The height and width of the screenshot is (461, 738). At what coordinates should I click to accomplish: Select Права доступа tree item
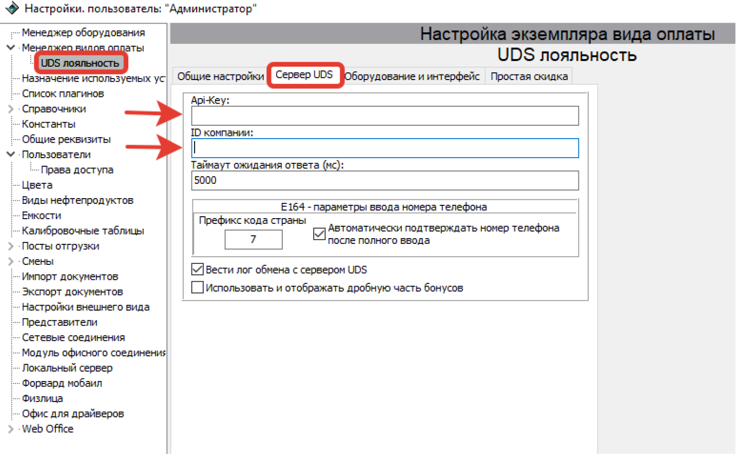coord(77,170)
